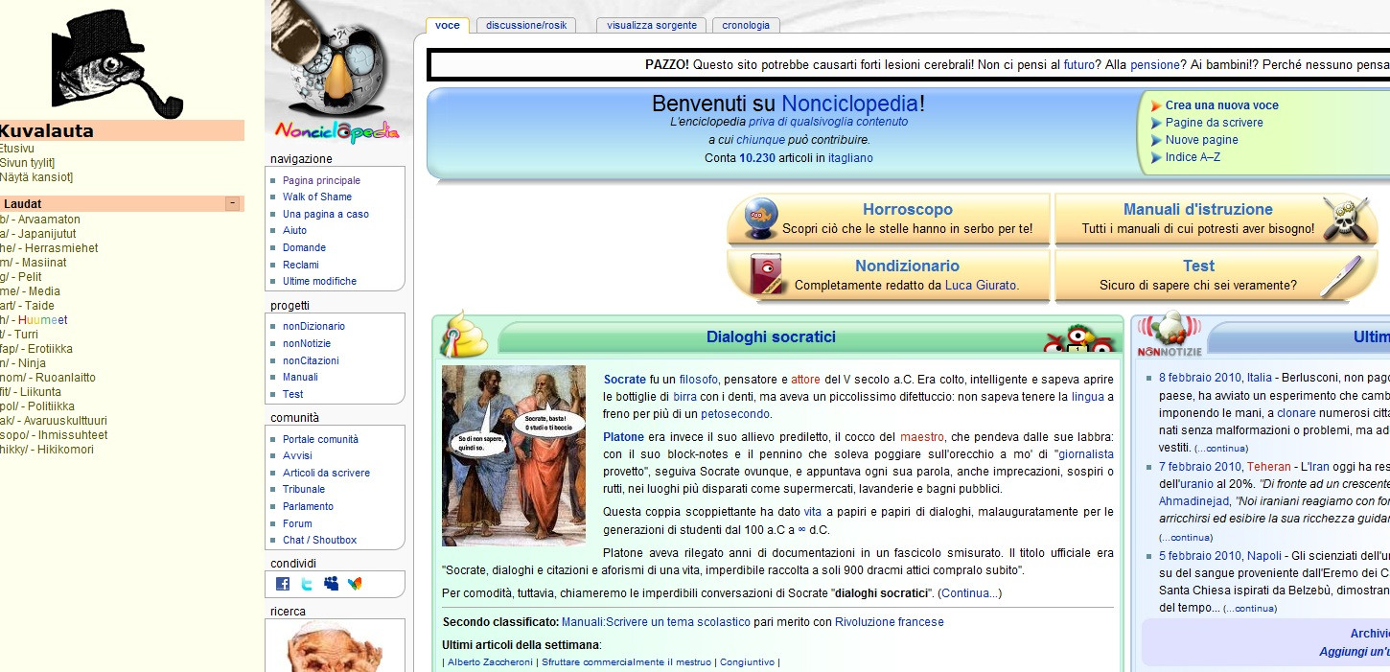
Task: Share the page on Facebook
Action: click(283, 584)
